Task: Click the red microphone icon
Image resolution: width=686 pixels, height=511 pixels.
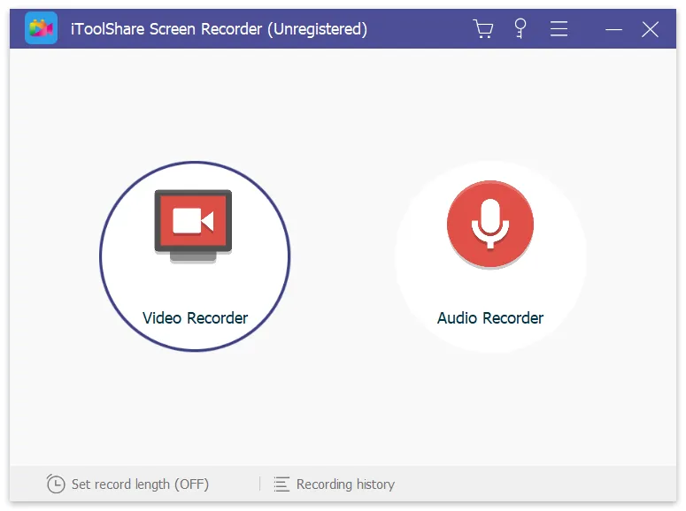Action: 490,225
